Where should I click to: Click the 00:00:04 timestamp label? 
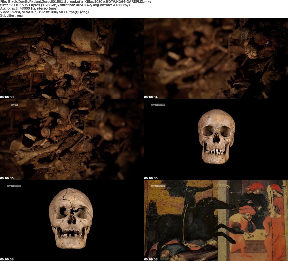[x=151, y=97]
